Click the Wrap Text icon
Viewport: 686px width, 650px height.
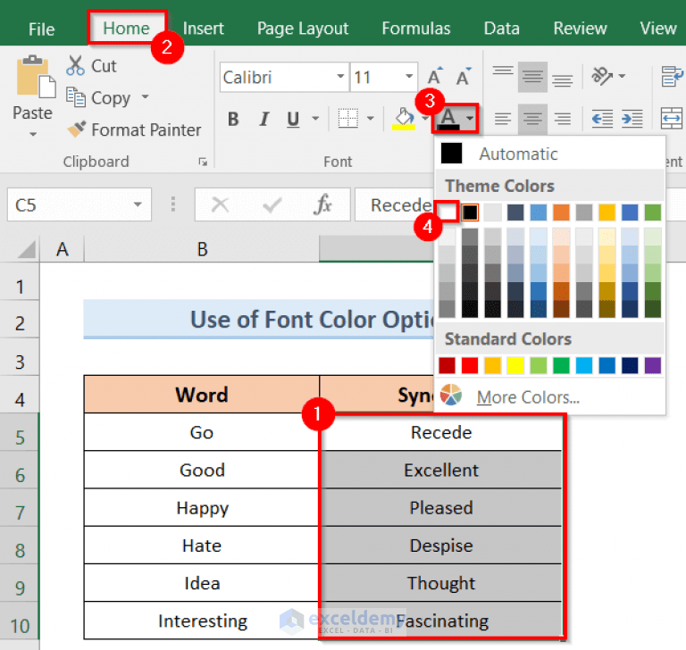pos(672,77)
